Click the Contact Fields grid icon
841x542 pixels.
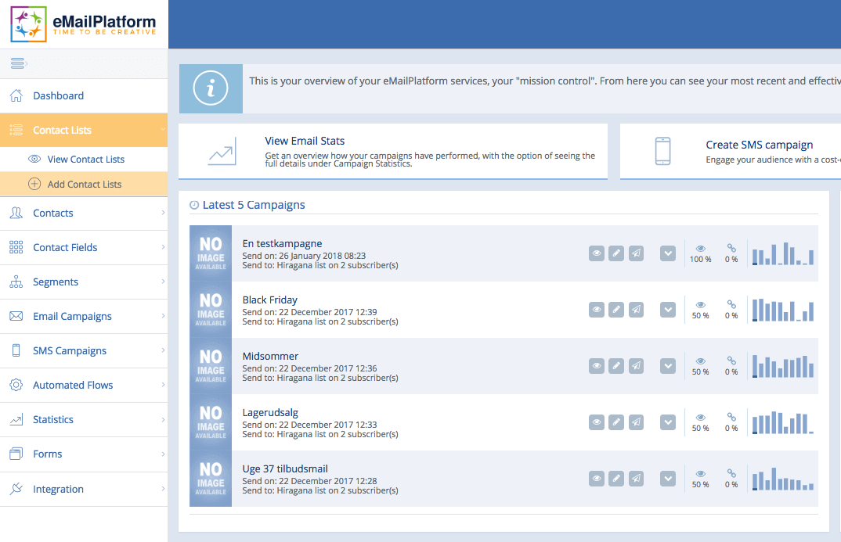point(16,247)
